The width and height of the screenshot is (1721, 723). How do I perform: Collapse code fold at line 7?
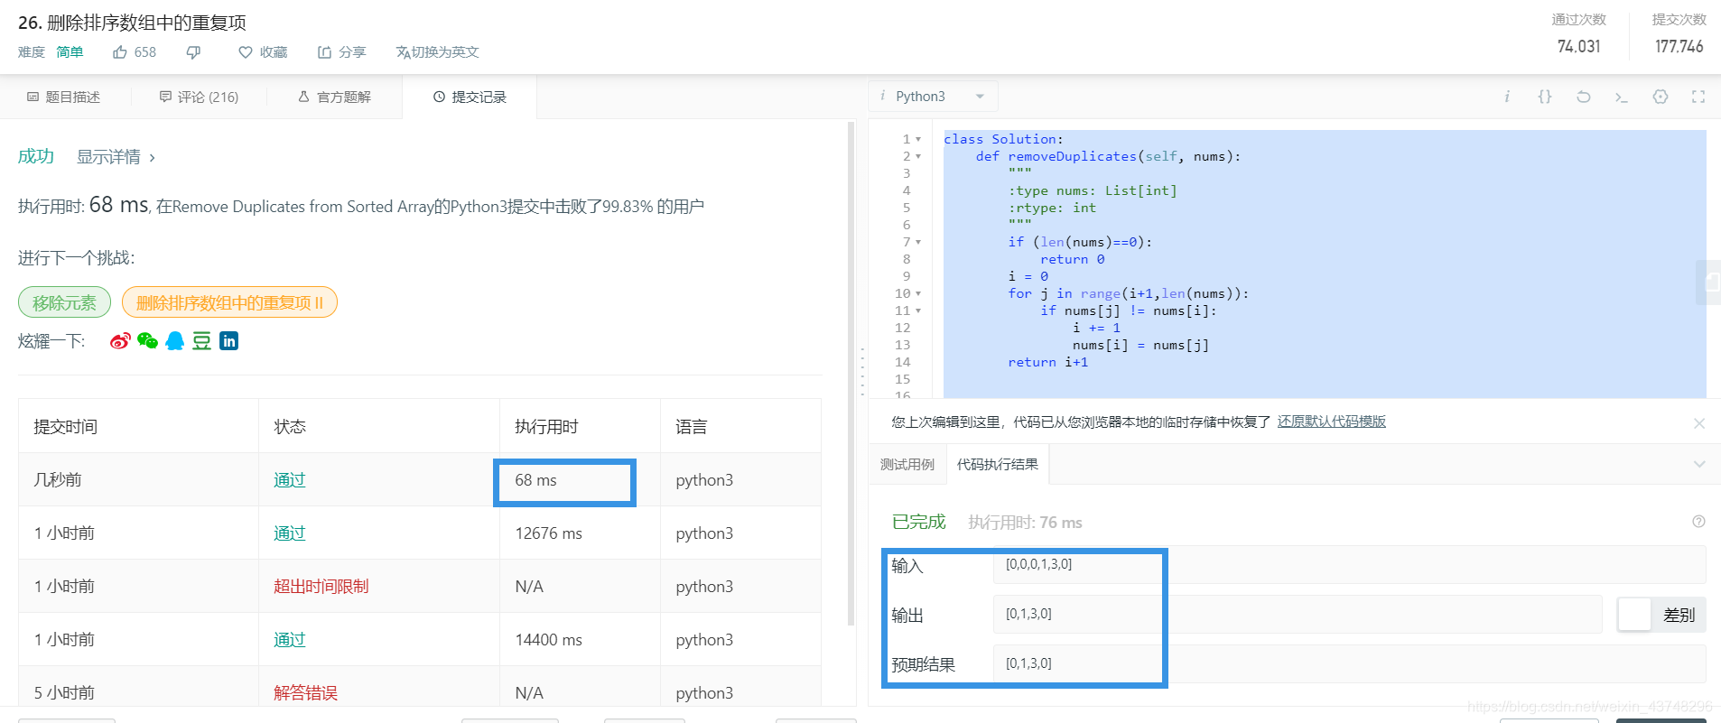[918, 243]
